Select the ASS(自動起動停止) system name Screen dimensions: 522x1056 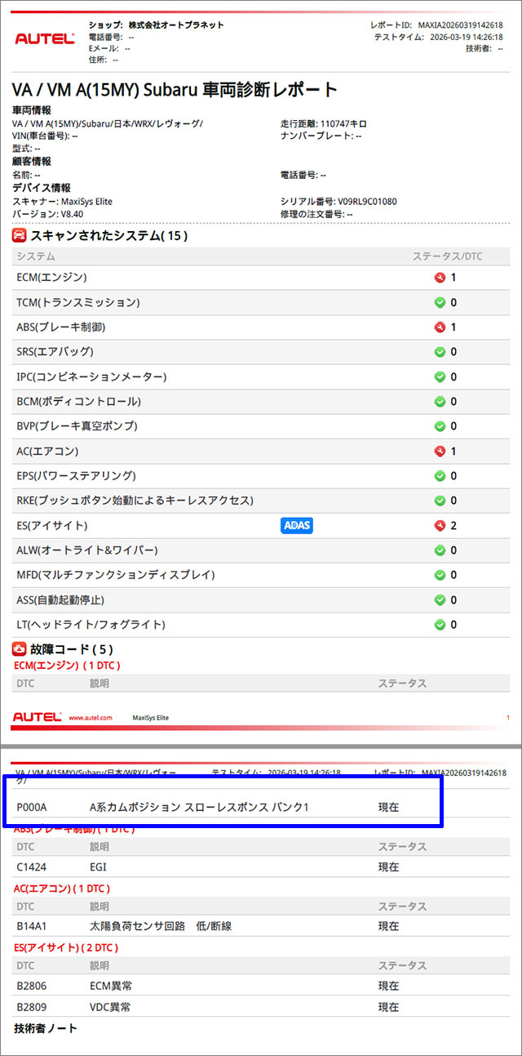pos(60,600)
